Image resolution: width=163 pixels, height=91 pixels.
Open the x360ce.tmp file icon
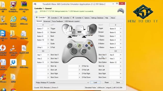[x=24, y=63]
